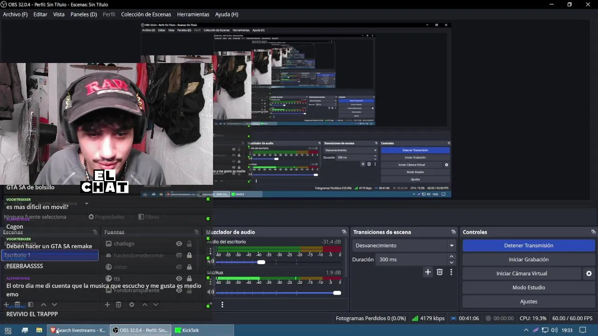Image resolution: width=598 pixels, height=336 pixels.
Task: Open the scene filters icon in the Escenas toolbar
Action: click(x=30, y=304)
